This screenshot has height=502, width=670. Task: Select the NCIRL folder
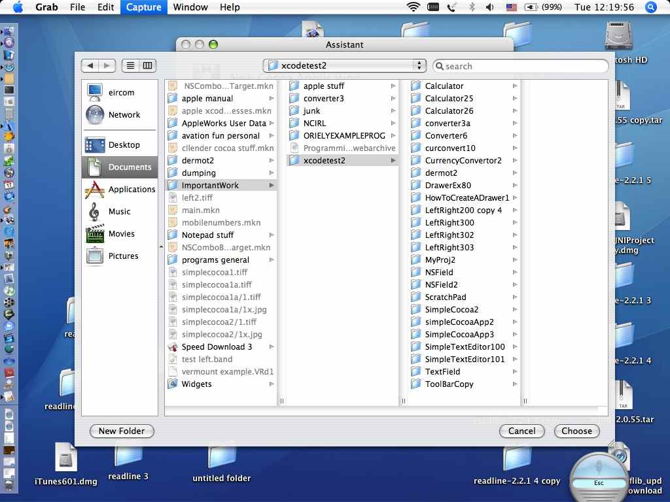(x=342, y=123)
